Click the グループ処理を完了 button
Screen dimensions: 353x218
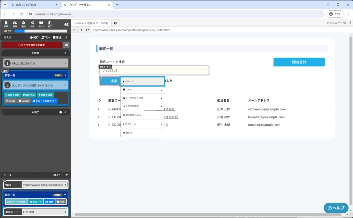coord(45,101)
